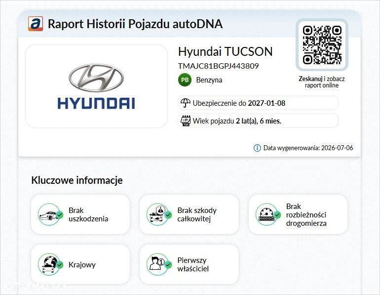Click the Benzyna fuel label
Screen dimensions: 380x295
coord(209,80)
